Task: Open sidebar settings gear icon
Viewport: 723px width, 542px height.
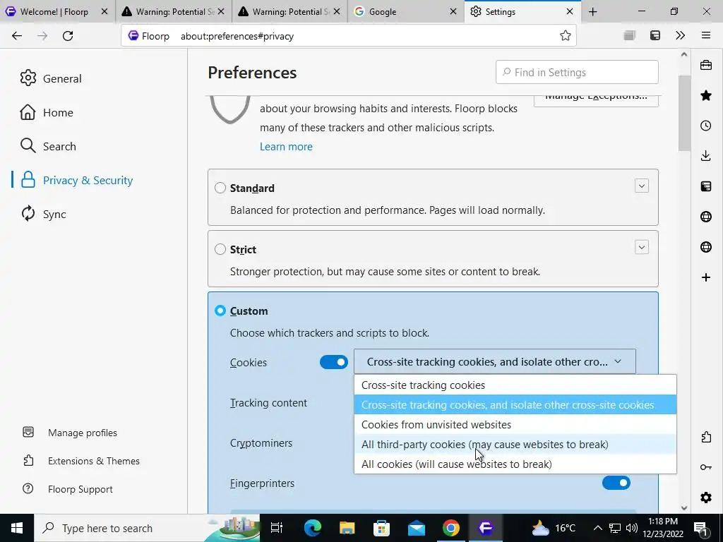Action: tap(706, 498)
